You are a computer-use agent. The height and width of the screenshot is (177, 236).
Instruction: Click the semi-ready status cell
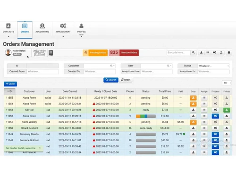coord(146,128)
